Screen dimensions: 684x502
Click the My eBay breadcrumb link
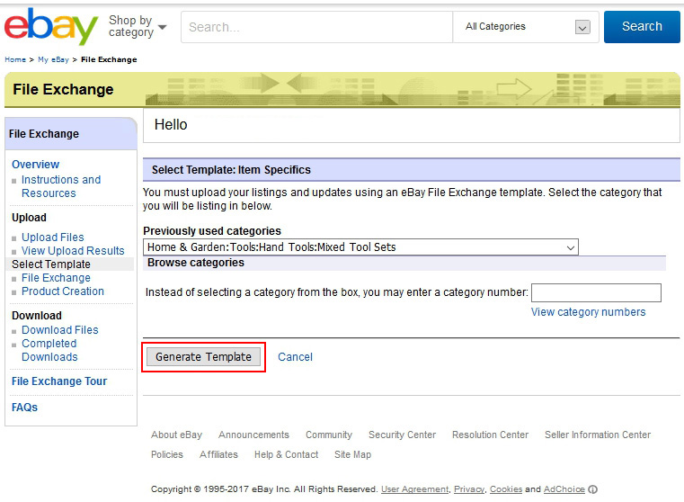point(52,59)
